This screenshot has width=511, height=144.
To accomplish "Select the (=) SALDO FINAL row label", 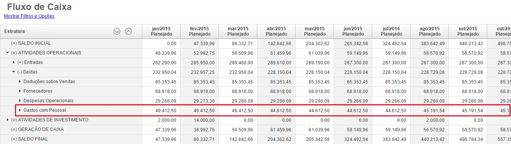I will point(30,139).
